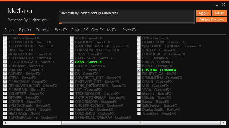Open the Setup tab
This screenshot has width=229, height=128.
[9, 30]
